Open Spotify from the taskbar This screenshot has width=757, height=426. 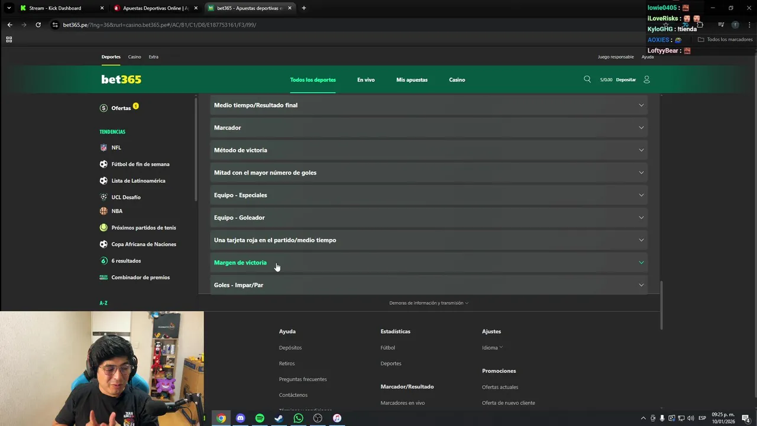click(260, 418)
